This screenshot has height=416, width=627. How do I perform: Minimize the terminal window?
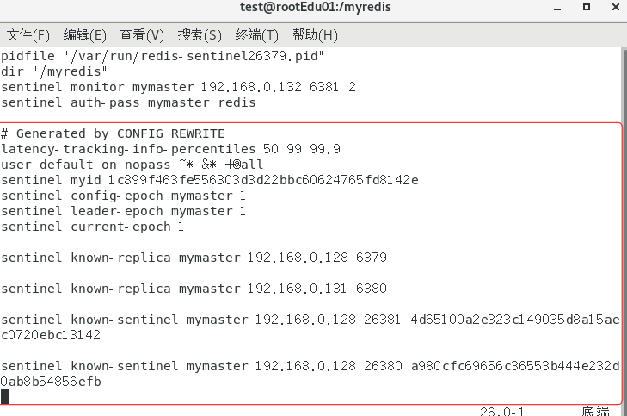556,8
